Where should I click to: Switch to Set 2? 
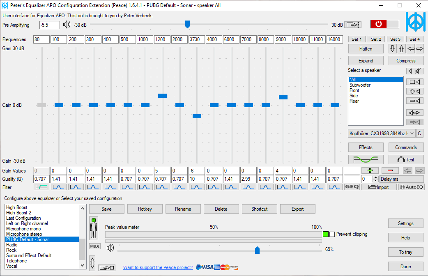pyautogui.click(x=376, y=39)
